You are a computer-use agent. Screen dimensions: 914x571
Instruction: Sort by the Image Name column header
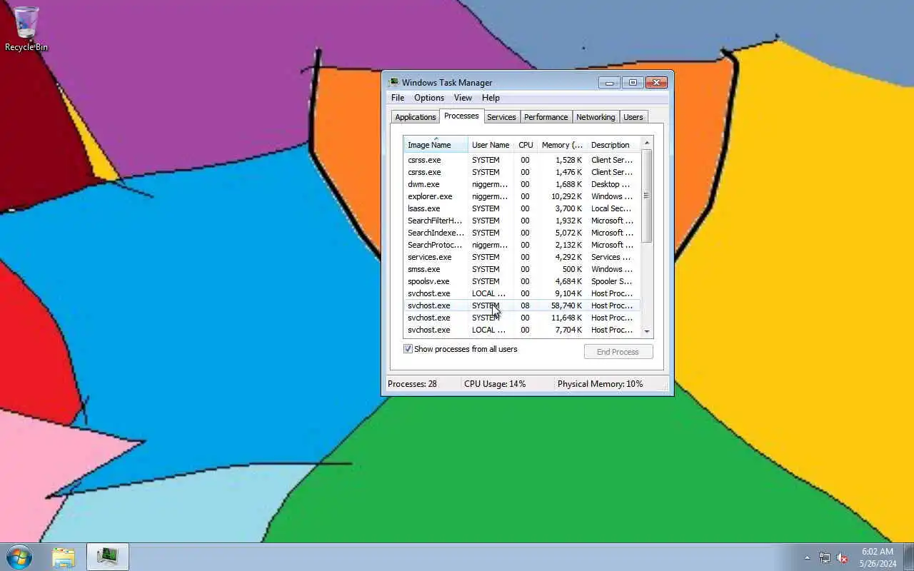click(436, 145)
